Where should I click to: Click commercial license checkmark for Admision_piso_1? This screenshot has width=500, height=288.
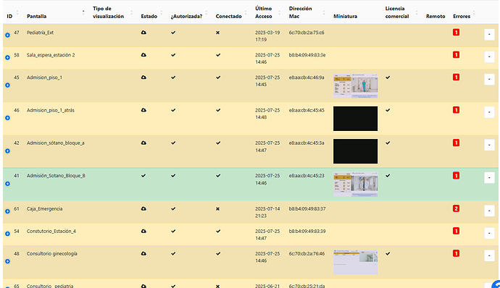click(x=388, y=77)
